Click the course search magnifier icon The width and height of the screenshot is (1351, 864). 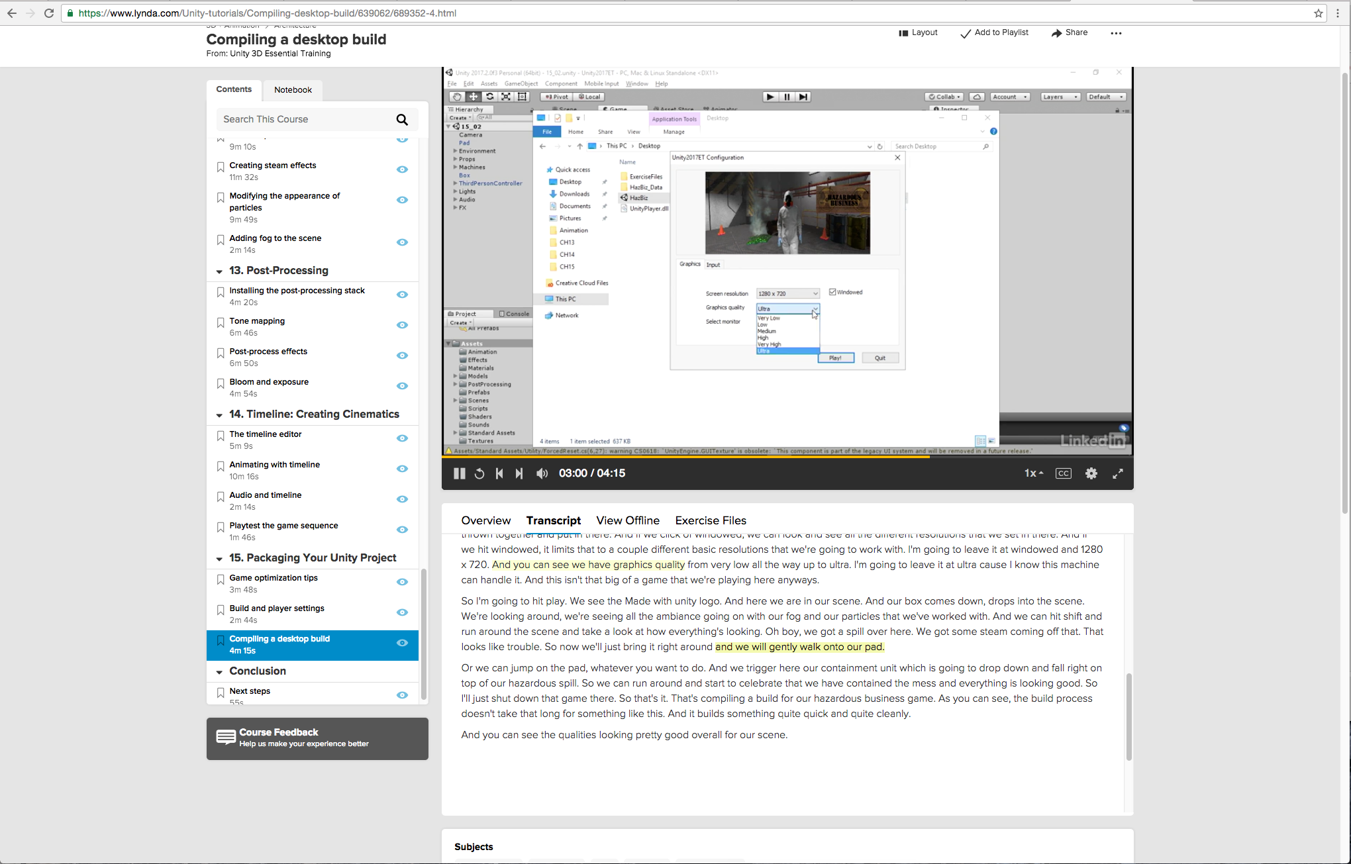pyautogui.click(x=402, y=120)
